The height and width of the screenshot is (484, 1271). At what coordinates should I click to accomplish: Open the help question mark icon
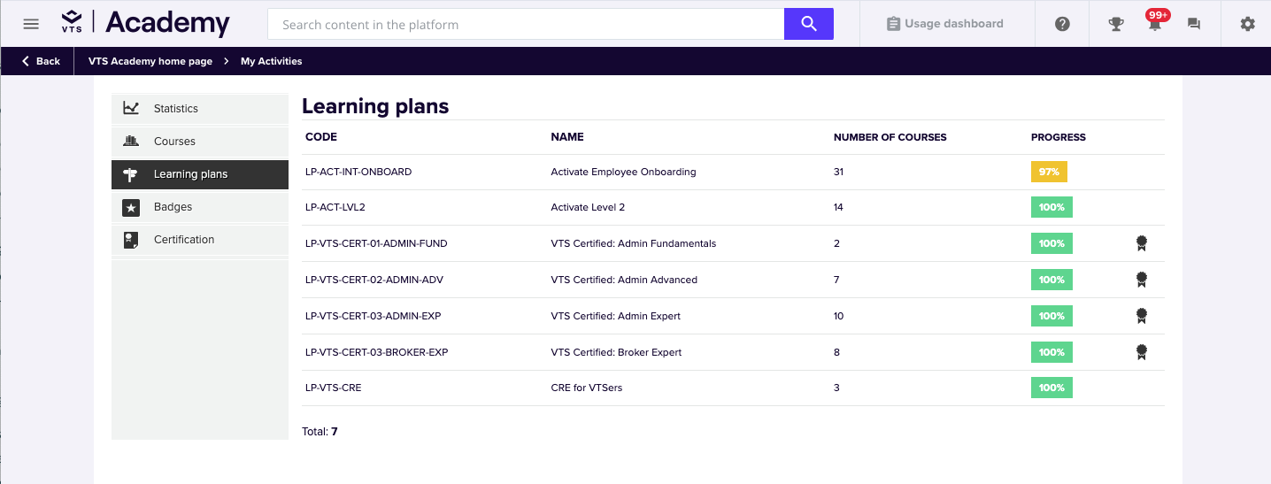click(1062, 24)
